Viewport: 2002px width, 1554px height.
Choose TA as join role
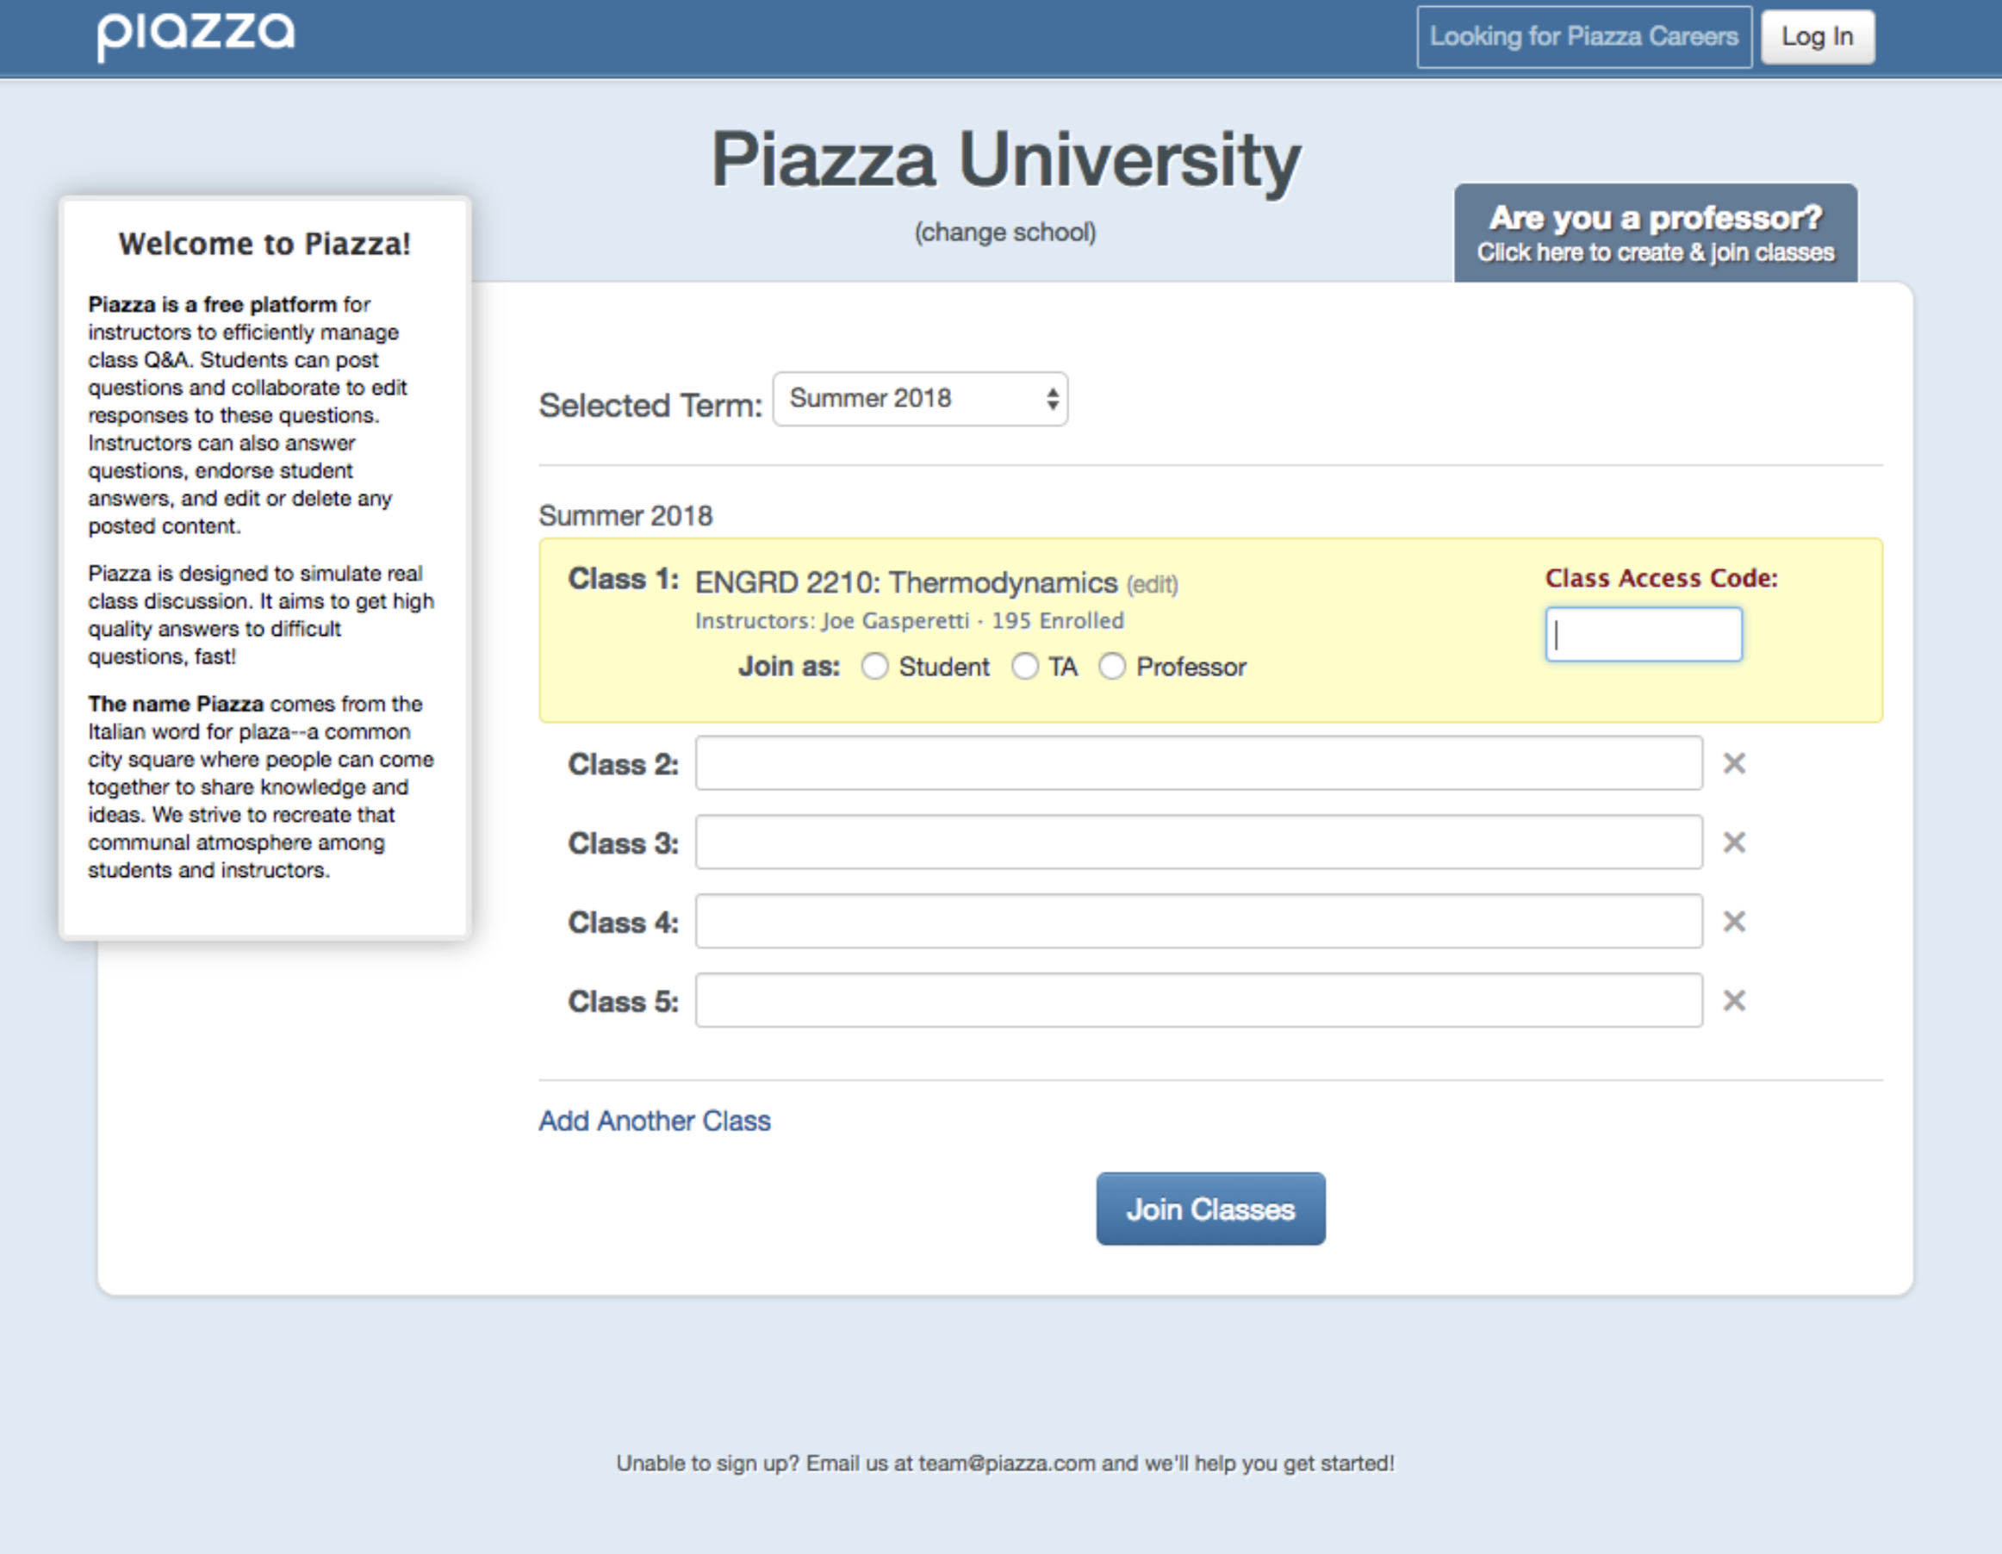coord(1025,667)
